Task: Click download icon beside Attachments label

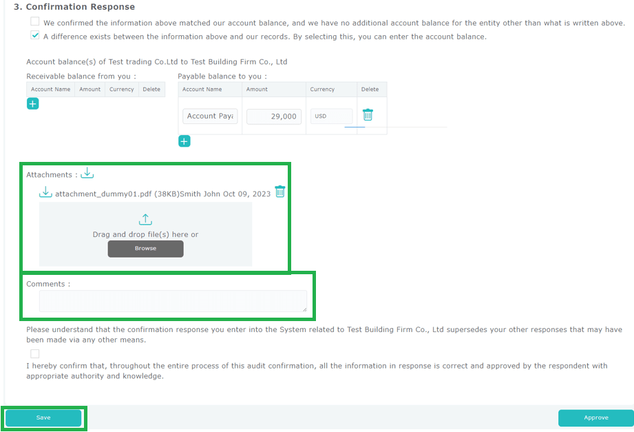Action: pyautogui.click(x=87, y=174)
